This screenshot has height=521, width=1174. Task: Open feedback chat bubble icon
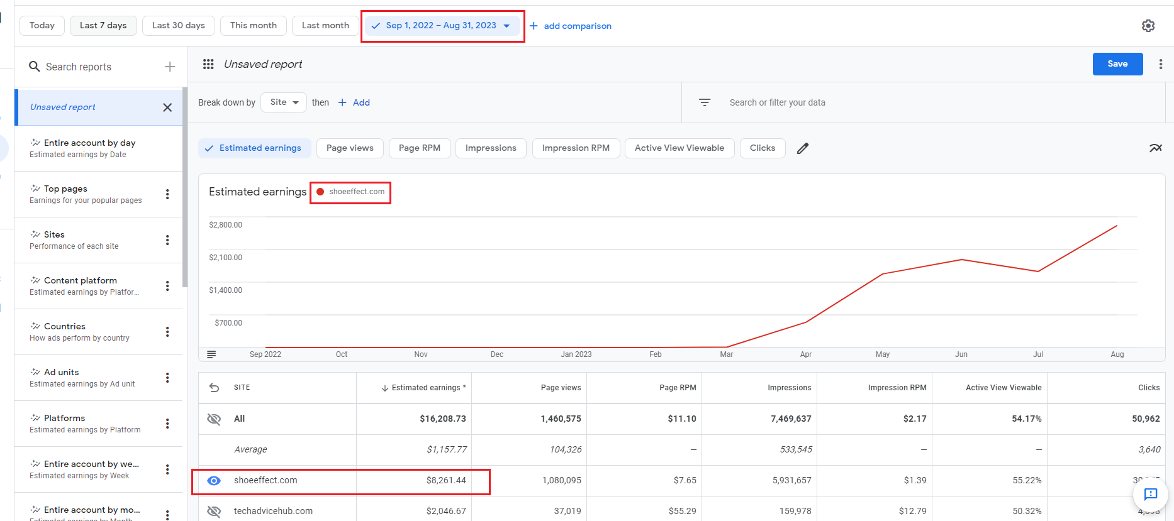click(x=1151, y=495)
